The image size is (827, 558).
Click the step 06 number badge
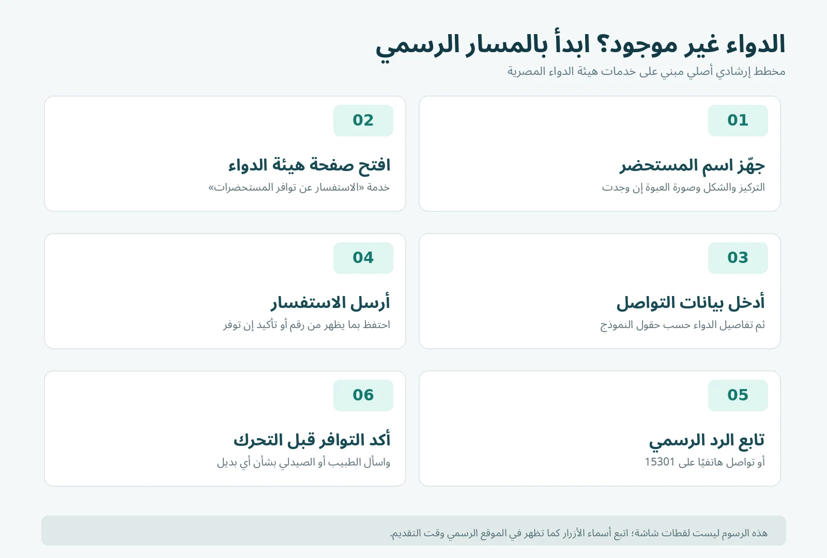point(363,395)
